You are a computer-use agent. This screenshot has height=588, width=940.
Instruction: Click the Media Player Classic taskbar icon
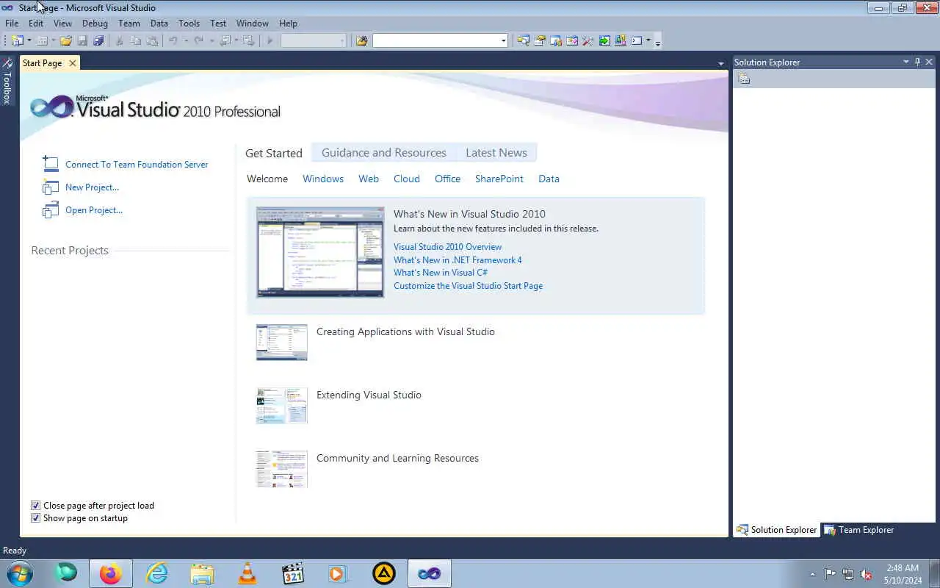tap(293, 573)
